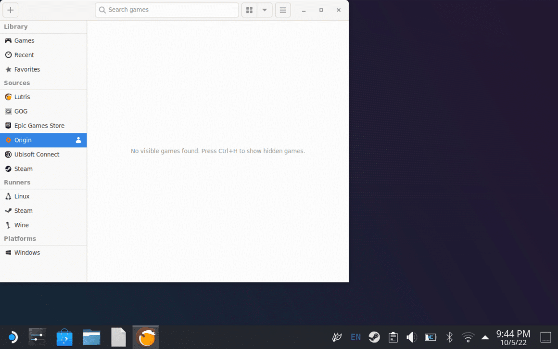Click the EN keyboard layout indicator

coord(355,337)
